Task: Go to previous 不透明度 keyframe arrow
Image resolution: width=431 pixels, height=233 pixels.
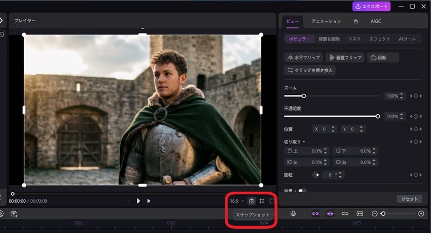Action: point(411,116)
